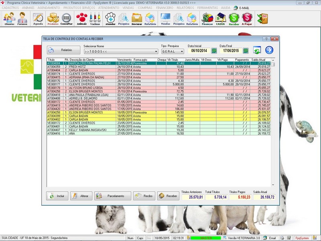Click the Alterar button

[x=81, y=196]
